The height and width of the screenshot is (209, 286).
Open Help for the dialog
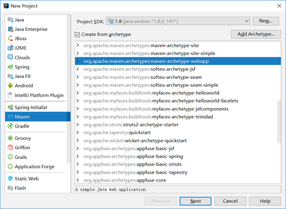click(265, 201)
